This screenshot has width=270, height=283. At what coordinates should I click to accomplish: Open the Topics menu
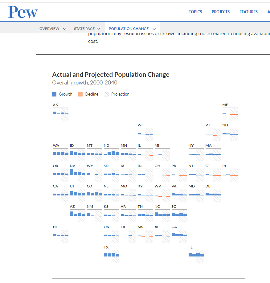pyautogui.click(x=195, y=12)
